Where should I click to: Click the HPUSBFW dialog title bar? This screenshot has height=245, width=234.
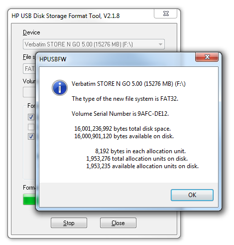(116, 59)
